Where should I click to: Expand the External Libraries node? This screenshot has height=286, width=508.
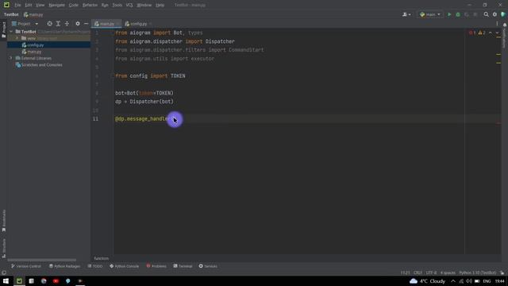click(11, 58)
